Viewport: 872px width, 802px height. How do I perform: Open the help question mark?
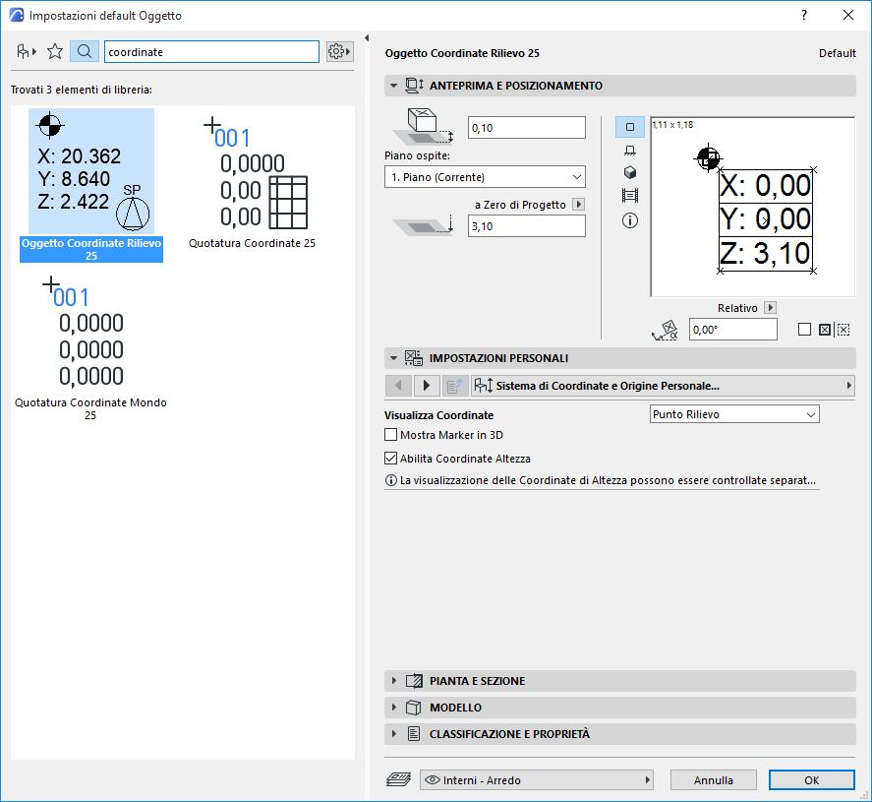804,15
